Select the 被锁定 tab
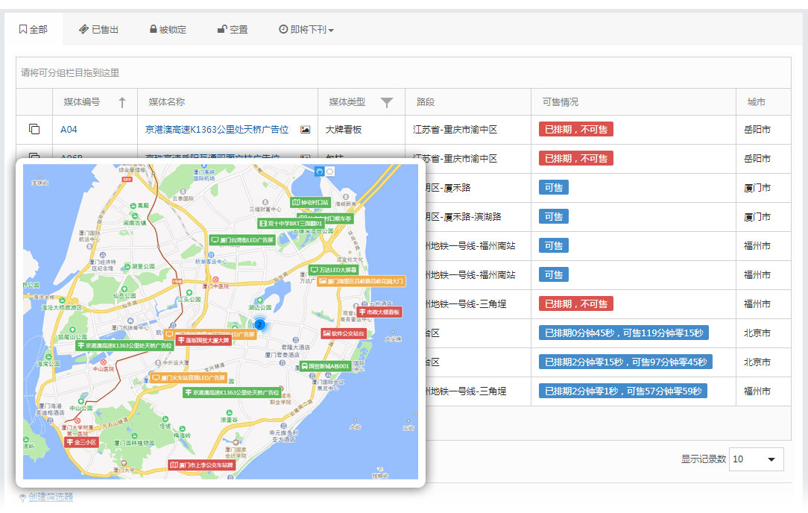 168,29
